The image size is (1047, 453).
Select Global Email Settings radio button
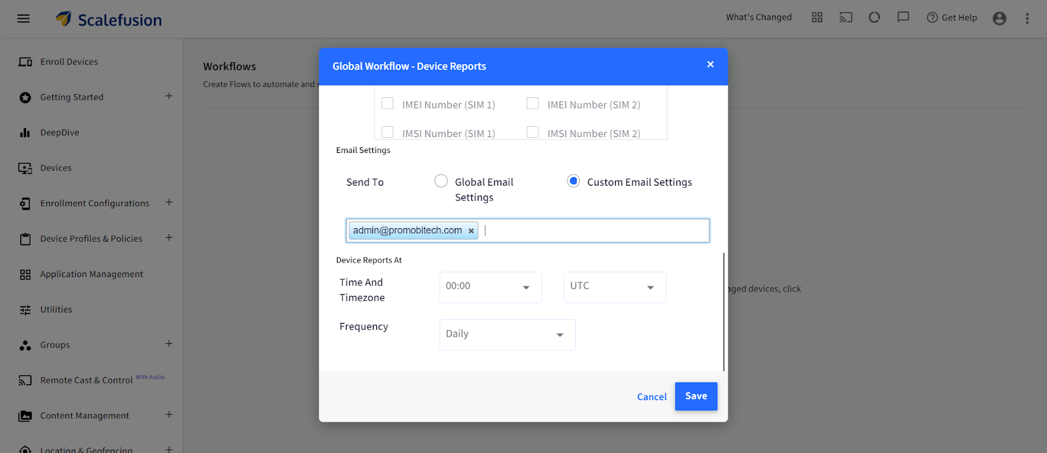441,181
